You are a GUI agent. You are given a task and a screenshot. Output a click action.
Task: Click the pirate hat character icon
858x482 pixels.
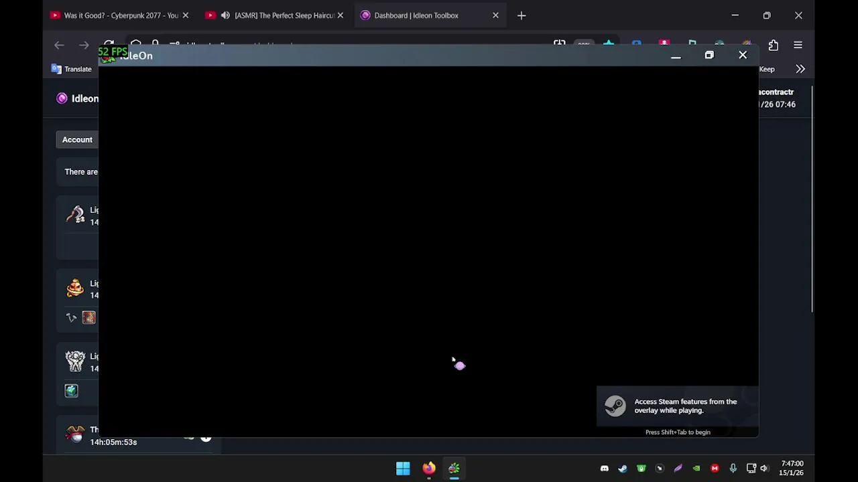tap(75, 434)
